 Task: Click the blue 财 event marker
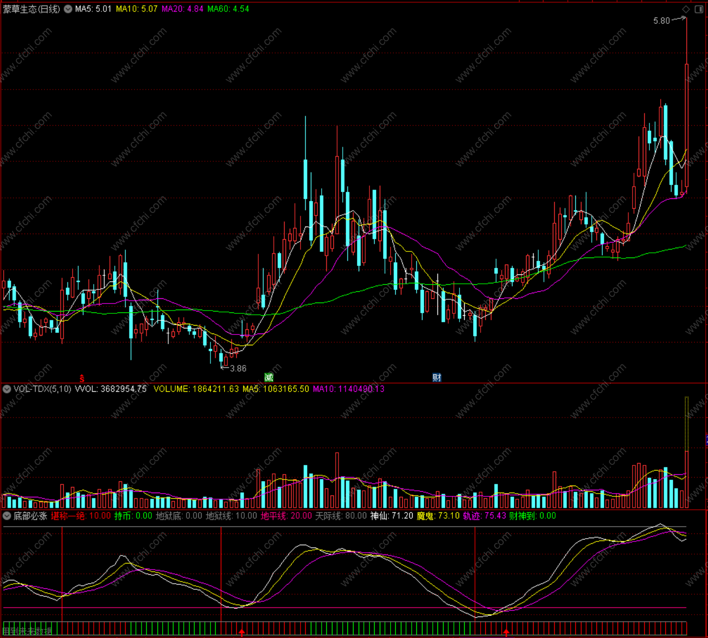437,378
